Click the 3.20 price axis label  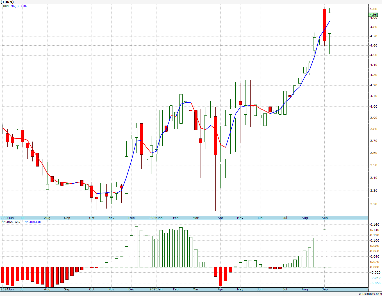(x=374, y=204)
